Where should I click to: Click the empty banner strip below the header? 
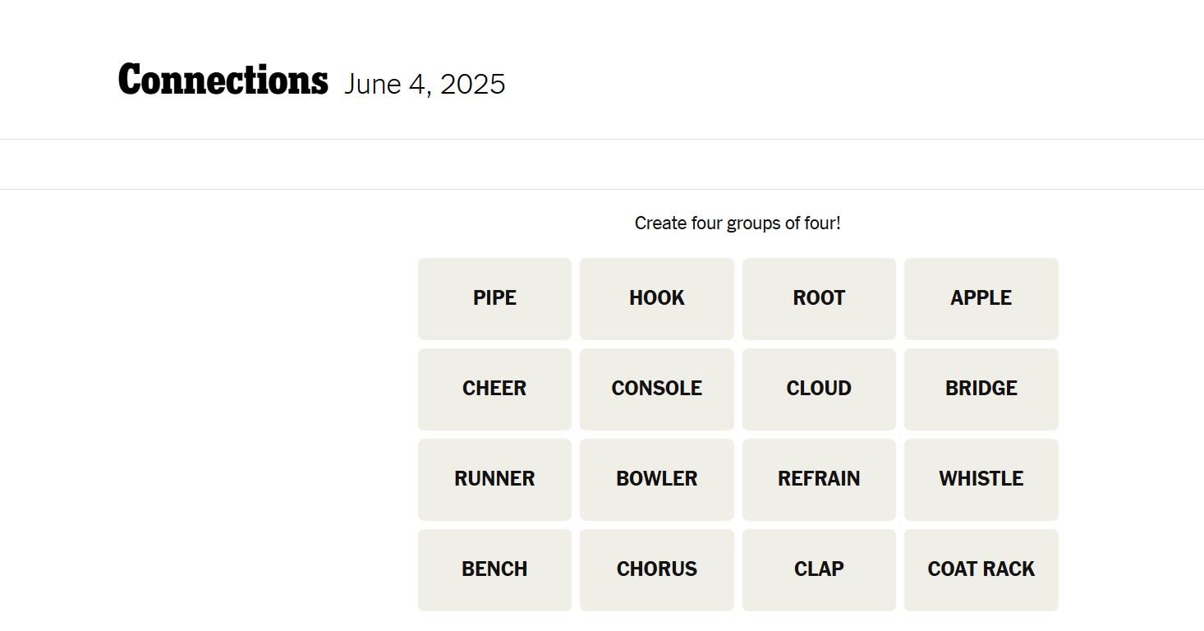[602, 164]
